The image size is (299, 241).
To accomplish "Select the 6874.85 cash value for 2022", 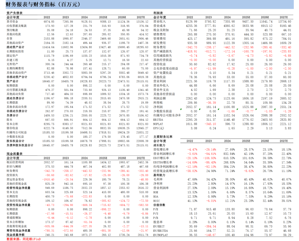I will click(x=49, y=22).
